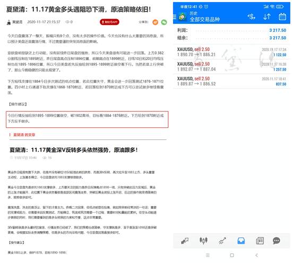Tap the Android home button
292x264 pixels.
coord(232,256)
